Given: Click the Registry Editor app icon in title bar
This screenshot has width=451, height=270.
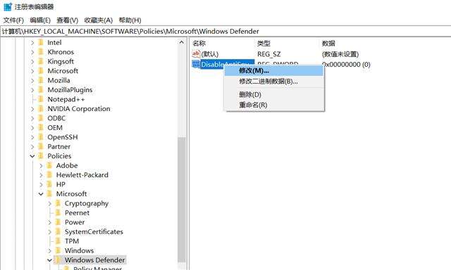Looking at the screenshot, I should pyautogui.click(x=8, y=6).
